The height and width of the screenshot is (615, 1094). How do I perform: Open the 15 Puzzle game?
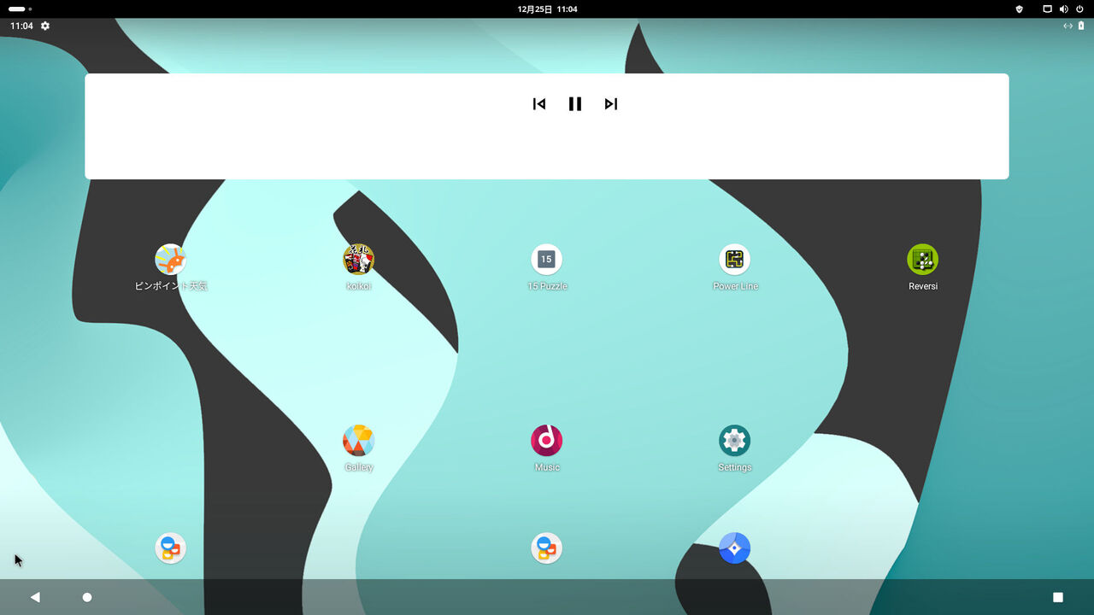(546, 260)
